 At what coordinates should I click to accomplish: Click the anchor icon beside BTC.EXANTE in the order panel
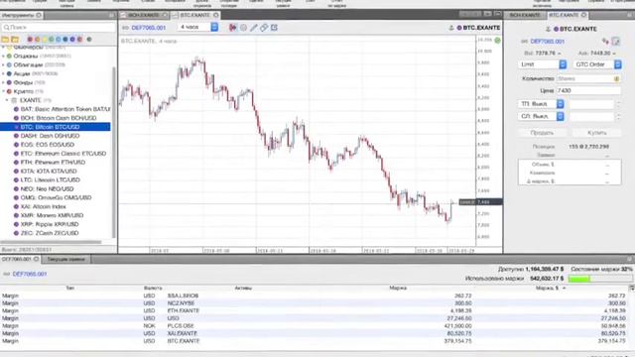click(x=548, y=29)
